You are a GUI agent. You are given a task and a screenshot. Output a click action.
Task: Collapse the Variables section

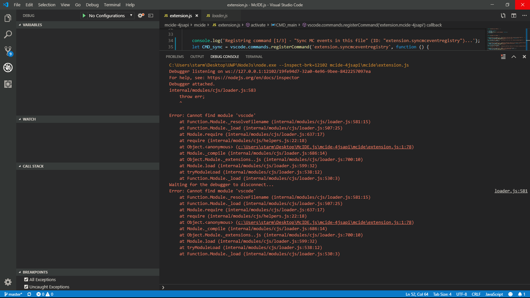[88, 25]
